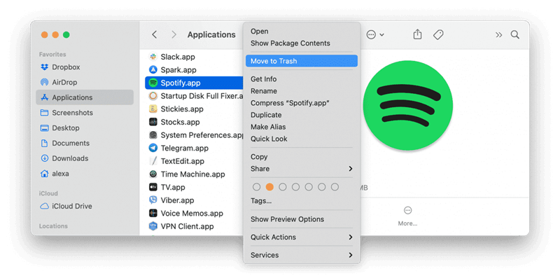Select Applications in the sidebar

pos(85,97)
